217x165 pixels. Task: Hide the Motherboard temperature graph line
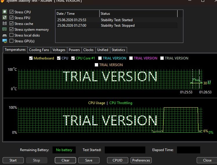[x=31, y=58]
